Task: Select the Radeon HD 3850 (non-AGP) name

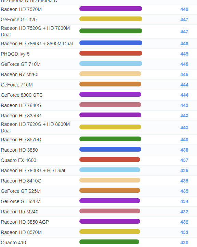Action: pos(19,150)
